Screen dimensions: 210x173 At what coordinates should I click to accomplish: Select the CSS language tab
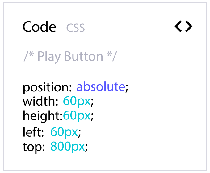coord(75,28)
